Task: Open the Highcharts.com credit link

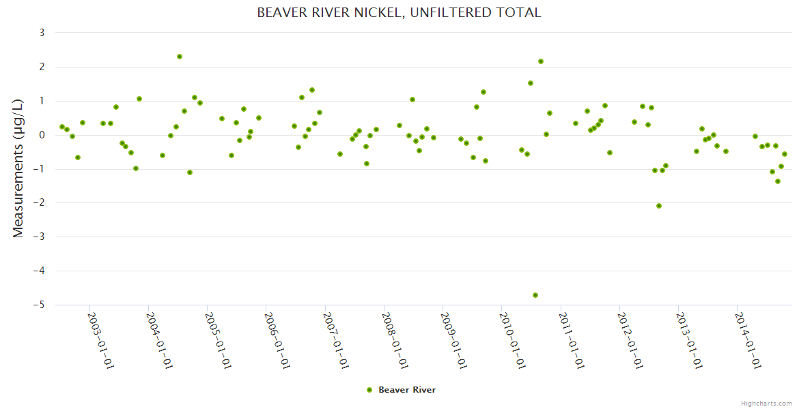Action: point(766,403)
